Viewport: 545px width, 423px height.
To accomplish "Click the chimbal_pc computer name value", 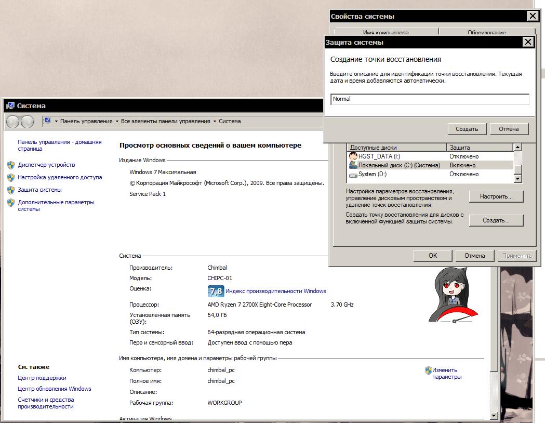I will 221,370.
